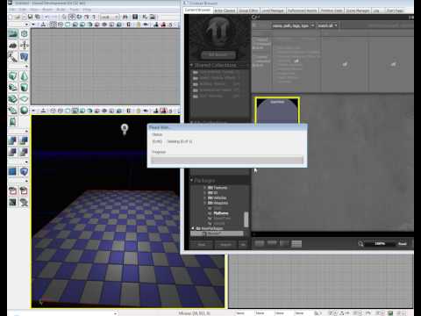Select the highlighted asset thumbnail
Screen dimensions: 421x316
coord(277,111)
